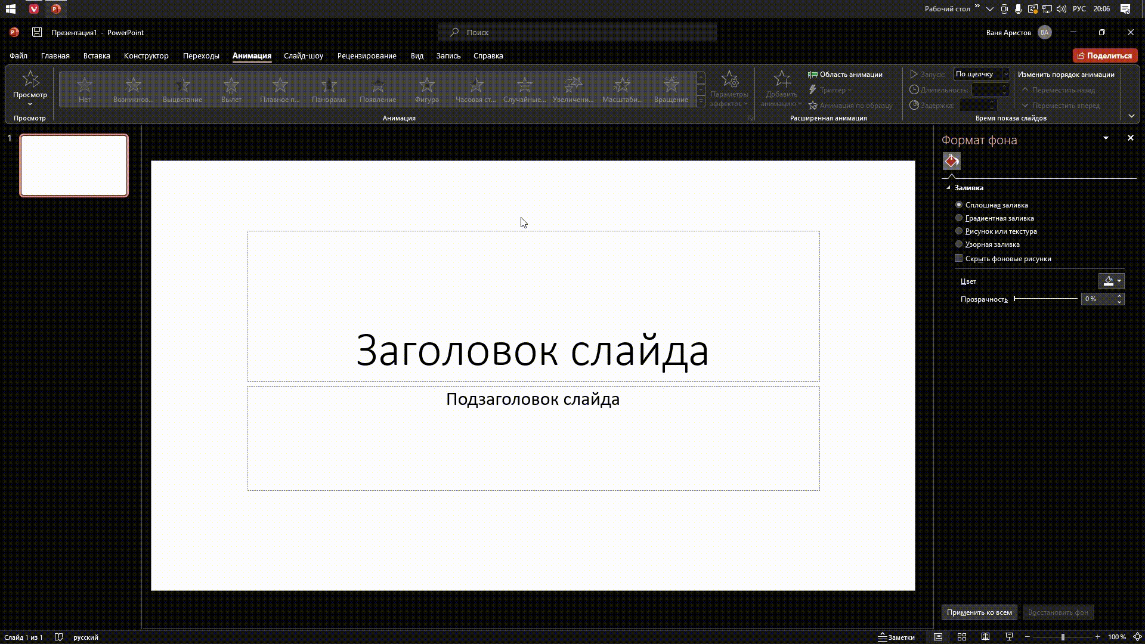This screenshot has width=1145, height=644.
Task: Switch to the «Переходы» tab
Action: click(201, 55)
